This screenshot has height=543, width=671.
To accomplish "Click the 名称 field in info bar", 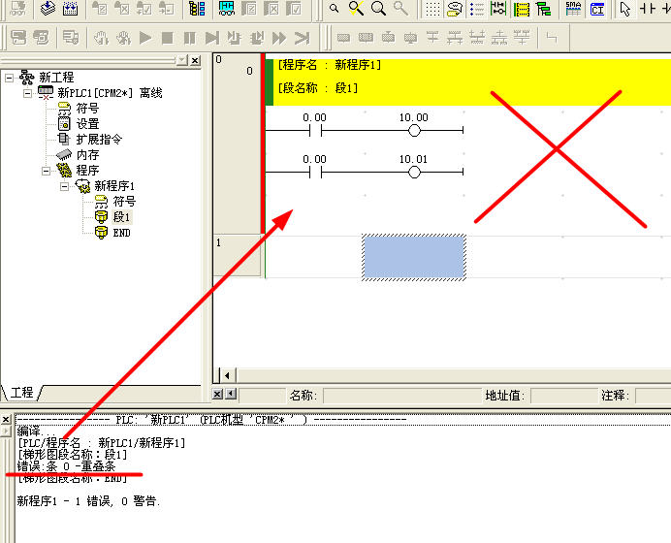I will point(398,396).
